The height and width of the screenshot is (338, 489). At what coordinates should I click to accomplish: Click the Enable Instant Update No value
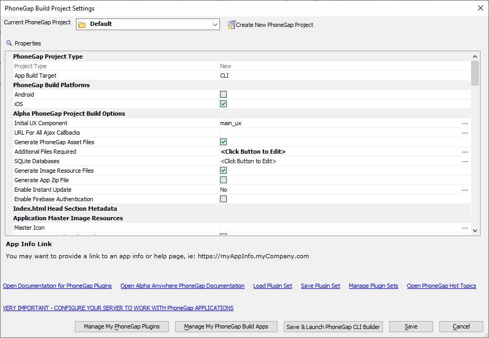(x=224, y=190)
